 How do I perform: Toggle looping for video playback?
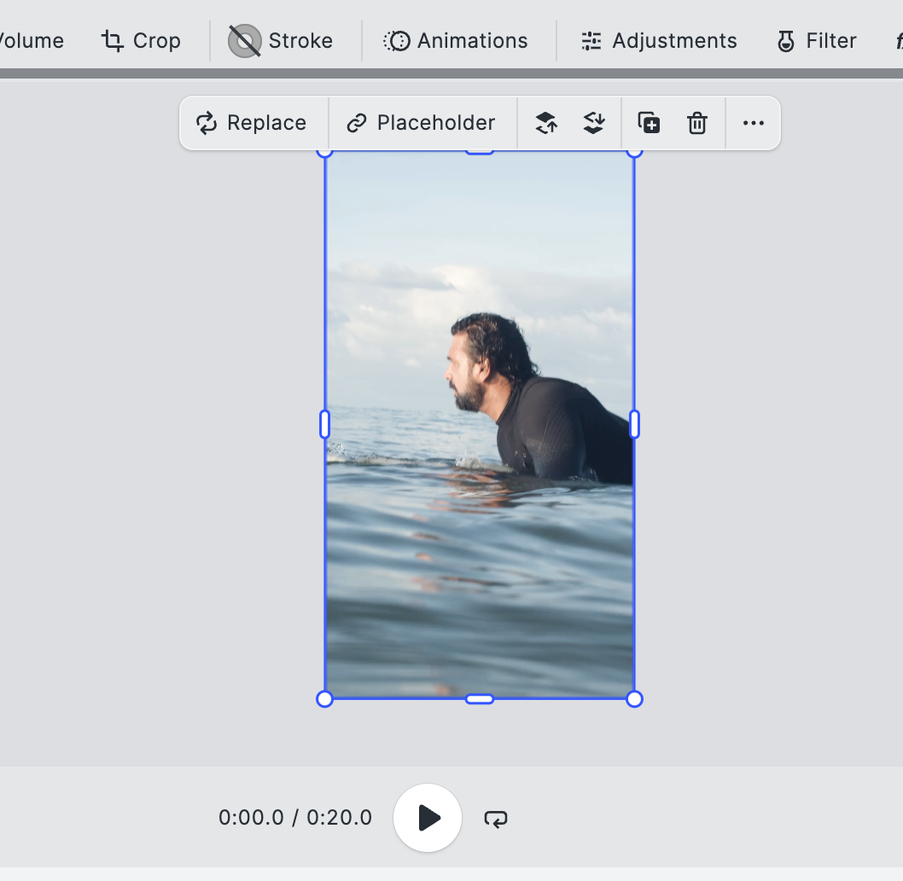pos(496,817)
